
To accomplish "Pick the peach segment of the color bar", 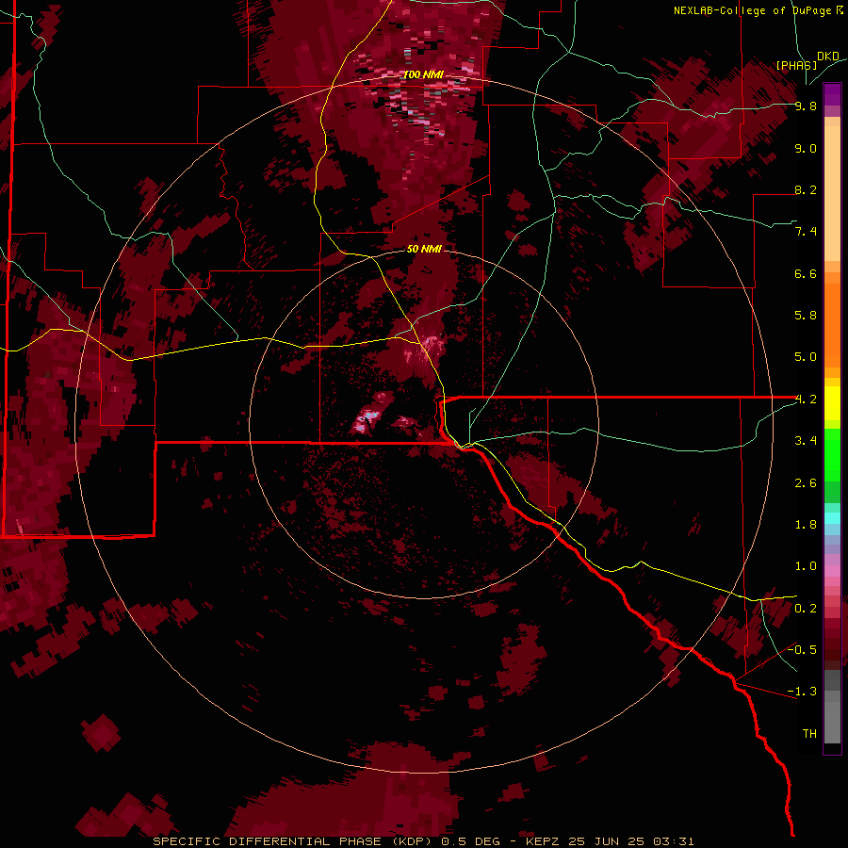I will point(832,193).
